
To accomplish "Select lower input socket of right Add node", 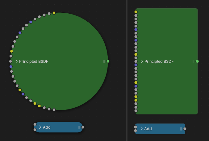I will point(136,131).
